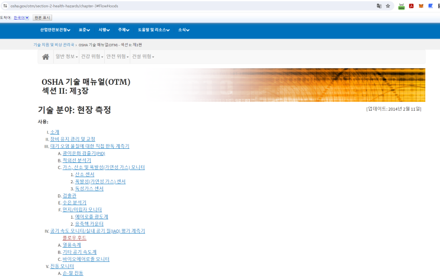The width and height of the screenshot is (440, 278).
Task: Jump to 광이온화 검출기(PID) section
Action: [x=83, y=154]
